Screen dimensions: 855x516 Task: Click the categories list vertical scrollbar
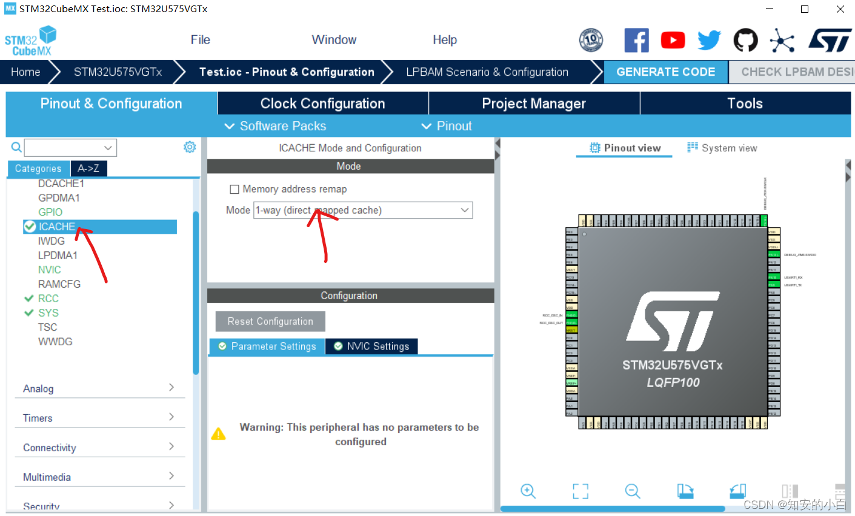click(x=196, y=293)
